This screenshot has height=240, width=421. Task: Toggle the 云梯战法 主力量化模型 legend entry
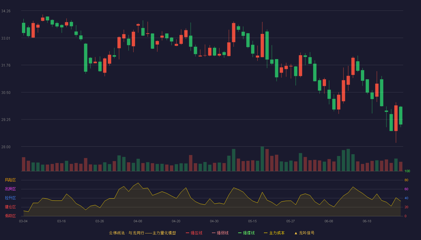[142, 233]
